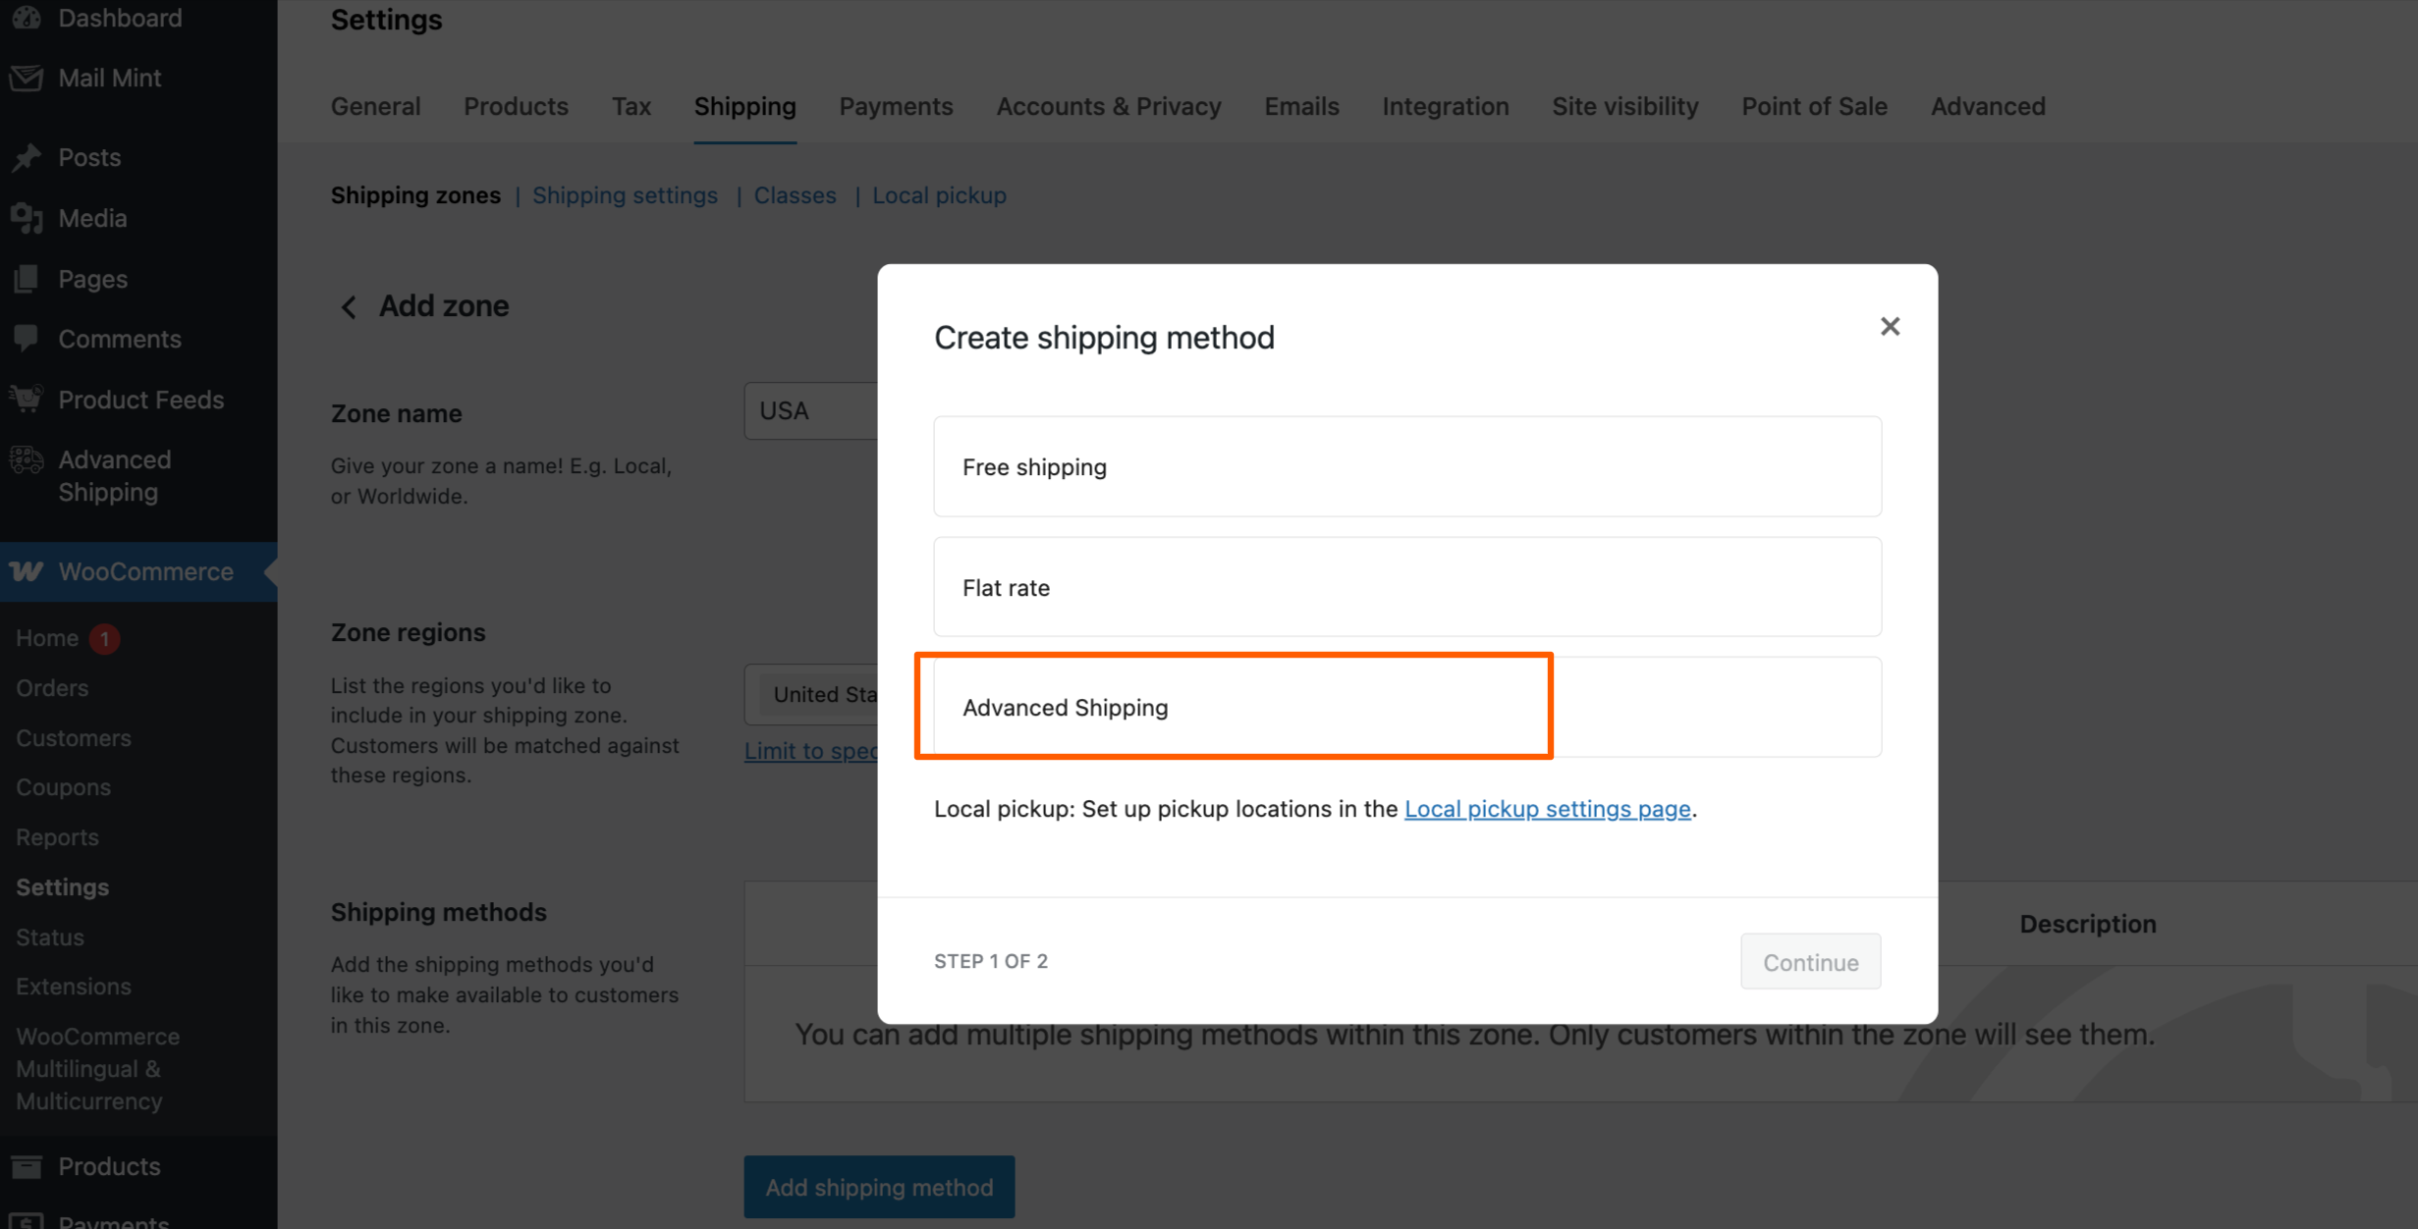Open Pages in the sidebar
The image size is (2418, 1229).
click(92, 279)
